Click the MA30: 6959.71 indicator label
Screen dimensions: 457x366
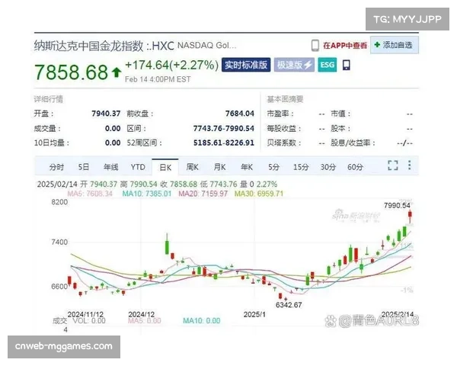[x=259, y=194]
